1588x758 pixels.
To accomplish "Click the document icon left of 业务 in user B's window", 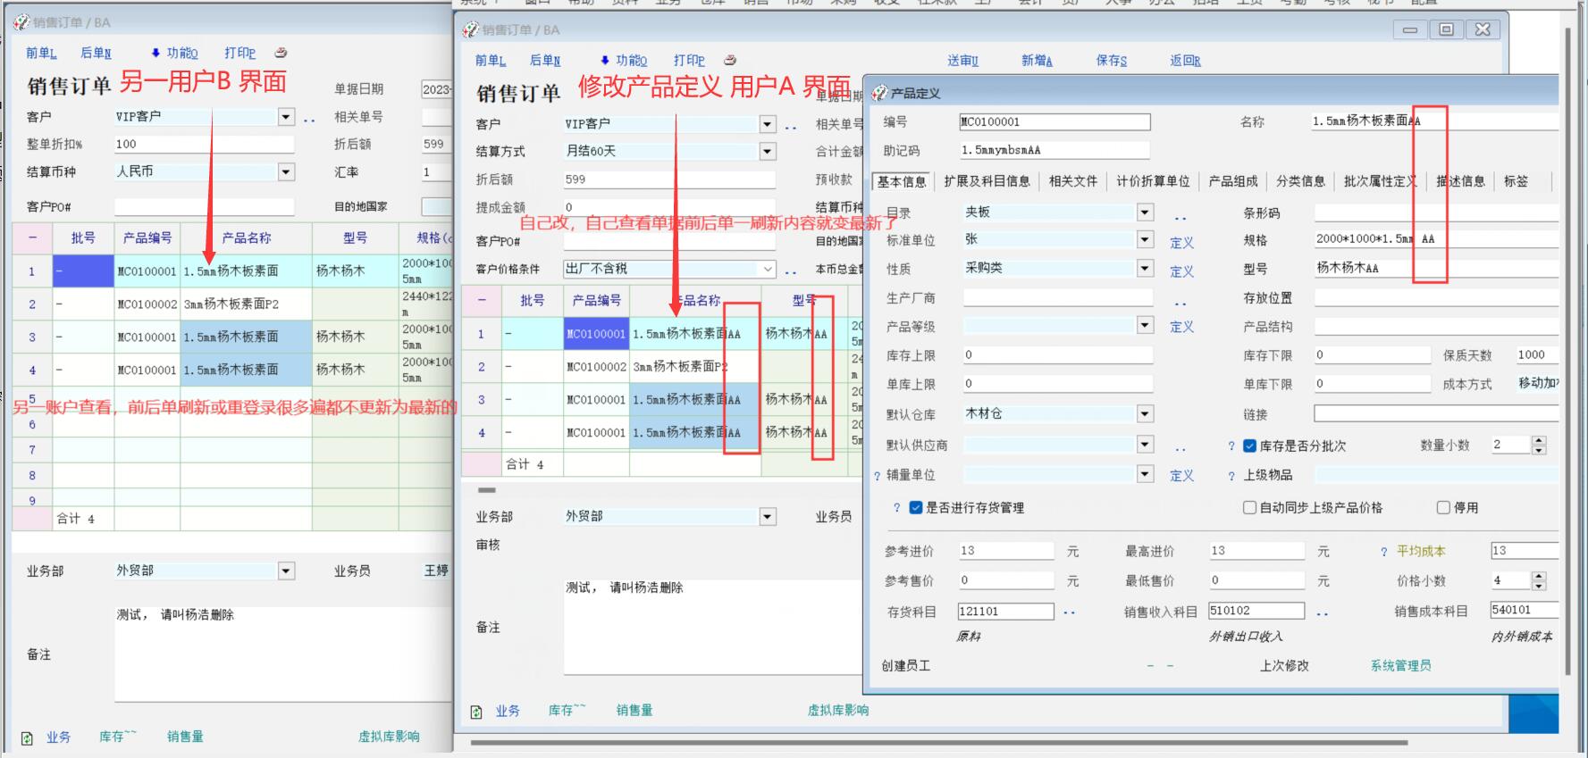I will click(x=27, y=738).
